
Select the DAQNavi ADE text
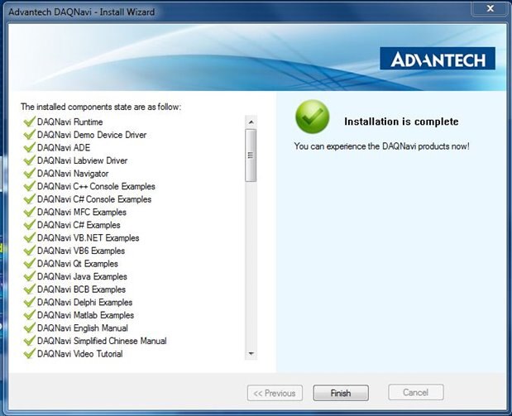64,147
